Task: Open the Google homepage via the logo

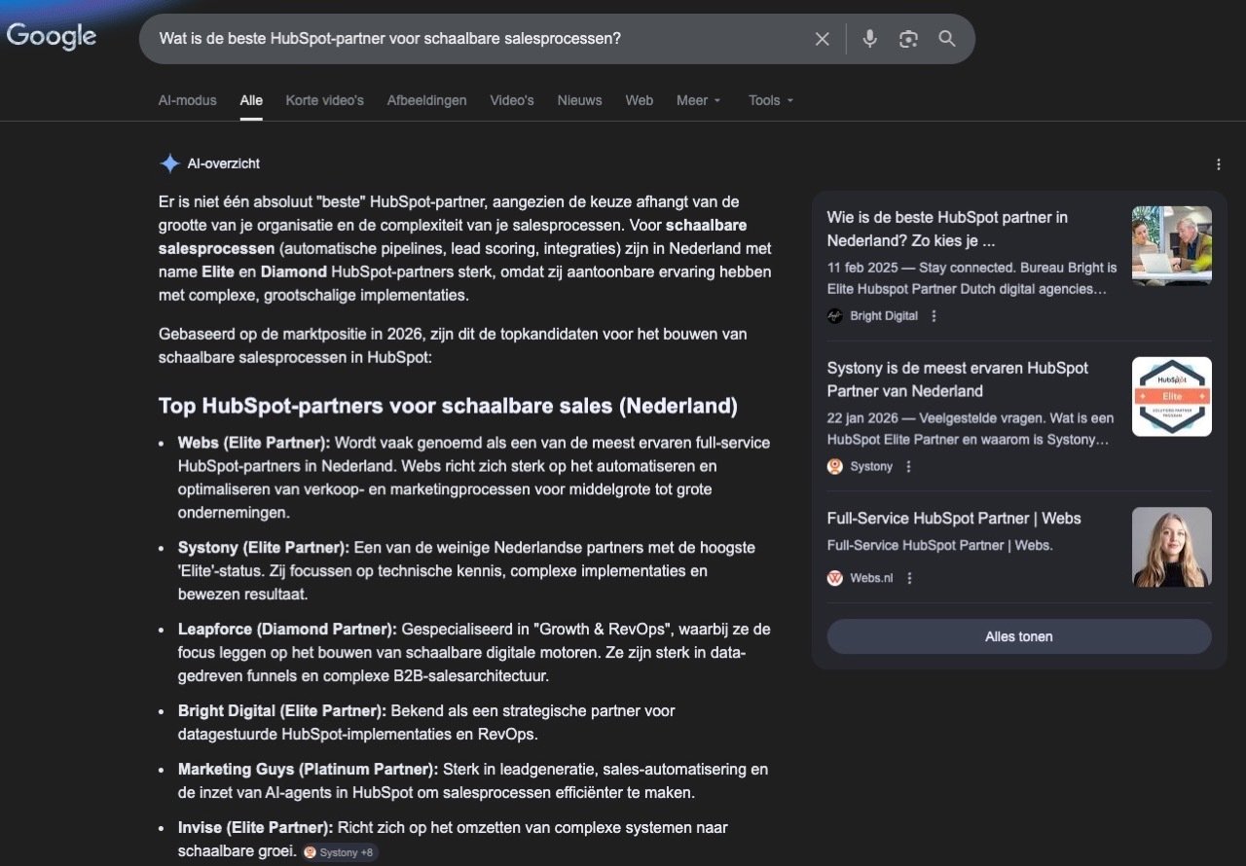Action: [x=51, y=37]
